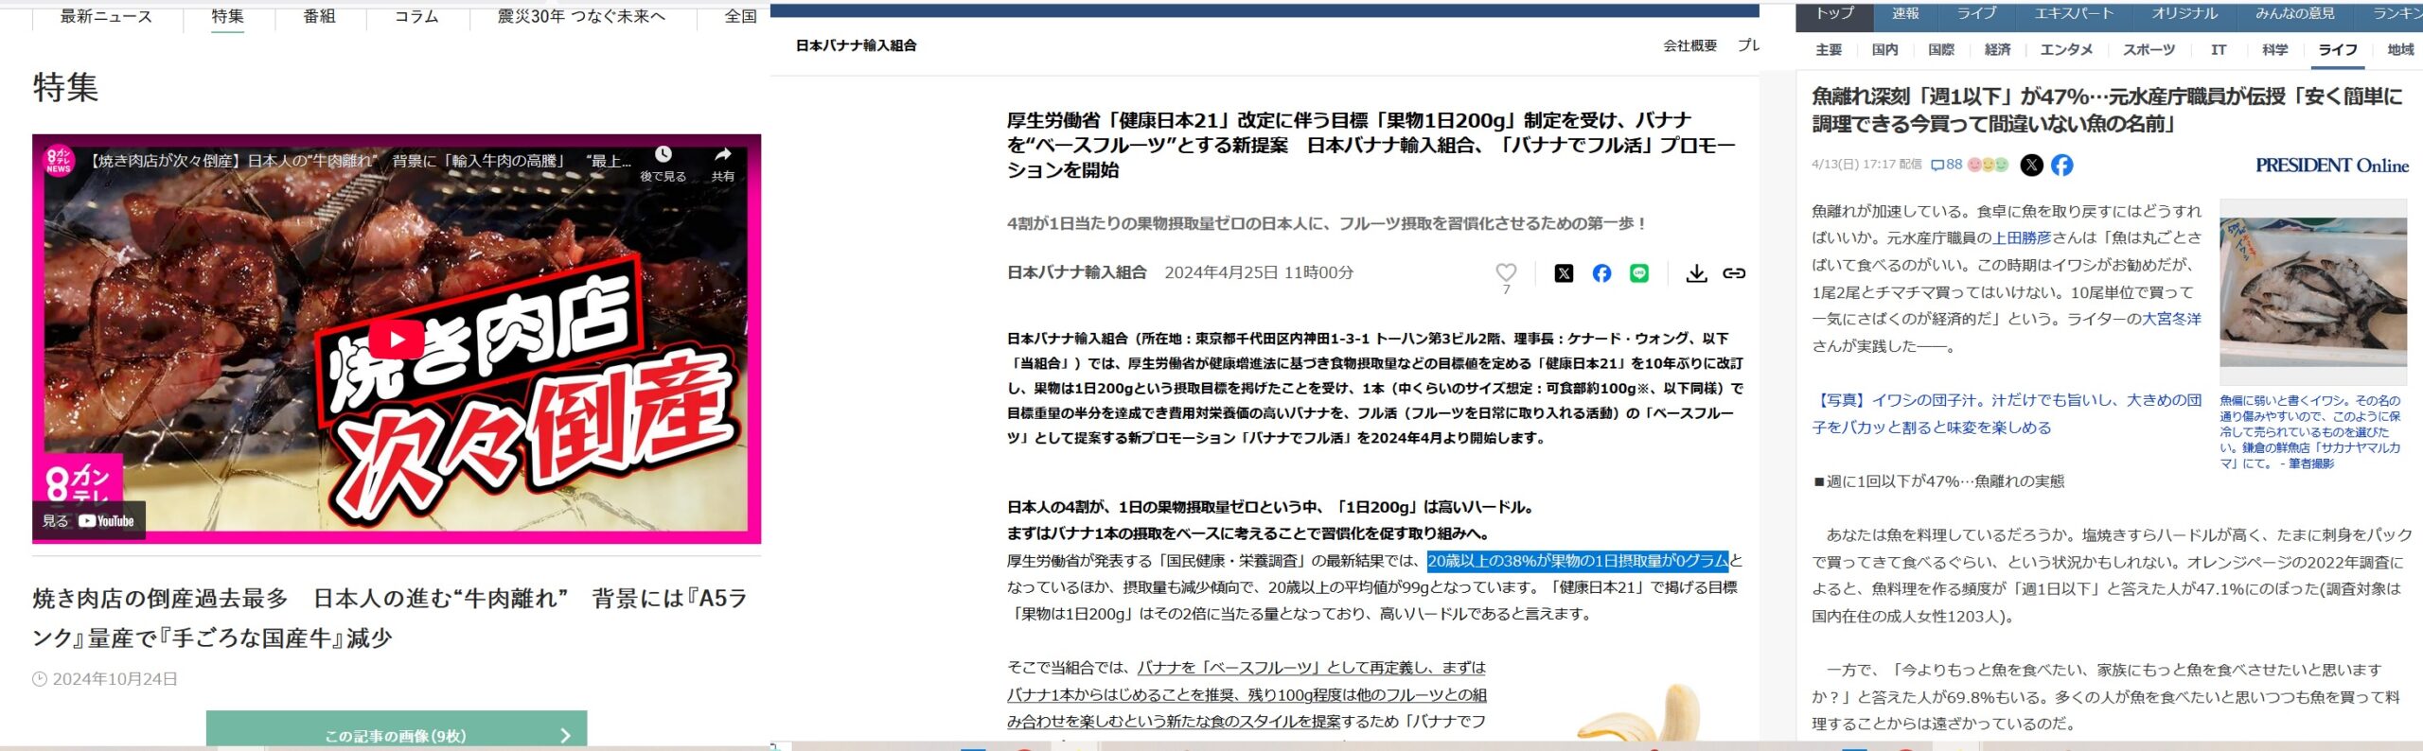
Task: Select the エンタメ category tab
Action: point(2065,50)
